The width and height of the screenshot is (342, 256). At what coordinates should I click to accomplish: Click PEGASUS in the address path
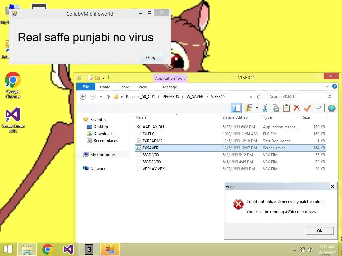pos(171,97)
